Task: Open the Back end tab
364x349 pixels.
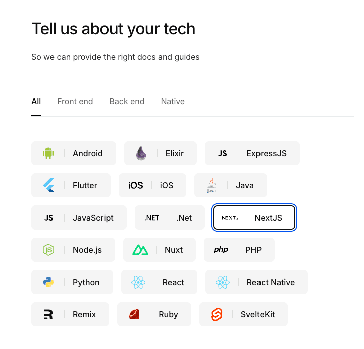Action: coord(127,101)
